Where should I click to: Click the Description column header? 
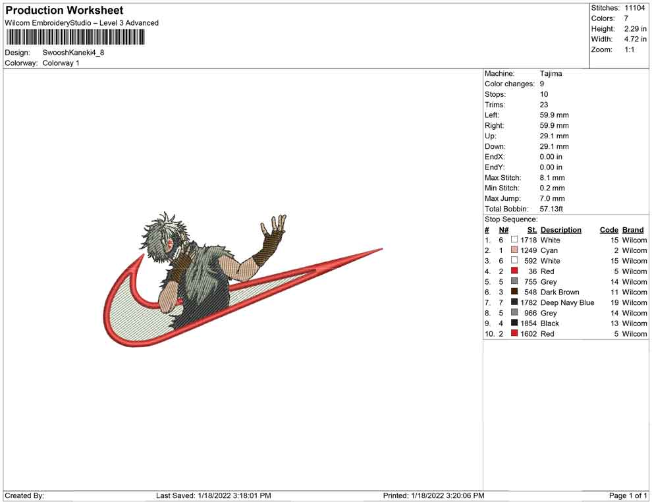coord(561,229)
